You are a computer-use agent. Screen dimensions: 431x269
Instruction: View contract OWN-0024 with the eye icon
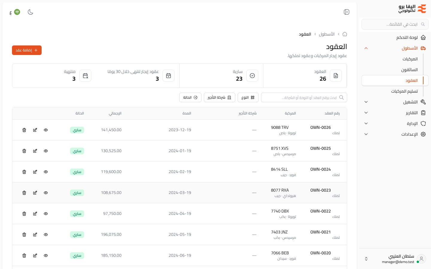(46, 172)
